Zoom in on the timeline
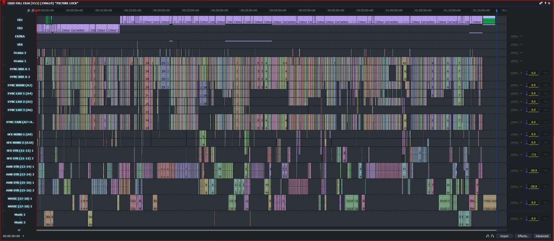The image size is (554, 241). click(x=29, y=11)
